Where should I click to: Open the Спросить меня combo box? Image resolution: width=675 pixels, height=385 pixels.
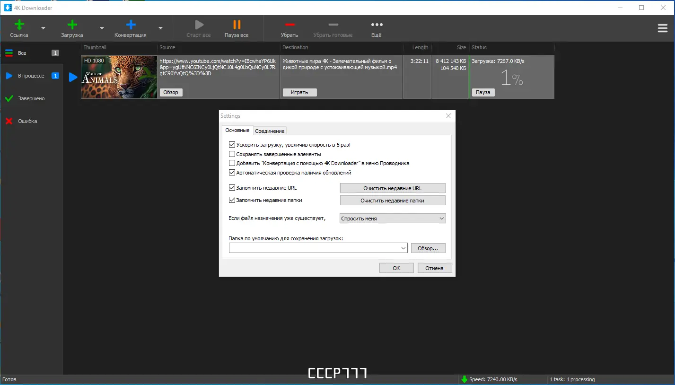(x=393, y=219)
